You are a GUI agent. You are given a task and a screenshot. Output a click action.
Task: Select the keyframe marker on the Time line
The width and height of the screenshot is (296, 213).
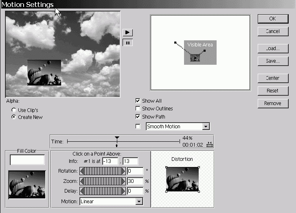coord(117,139)
